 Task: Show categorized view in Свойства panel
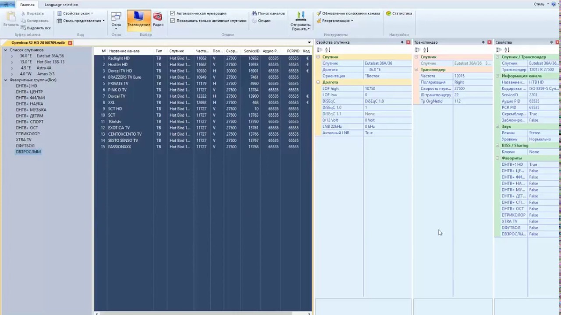point(499,50)
